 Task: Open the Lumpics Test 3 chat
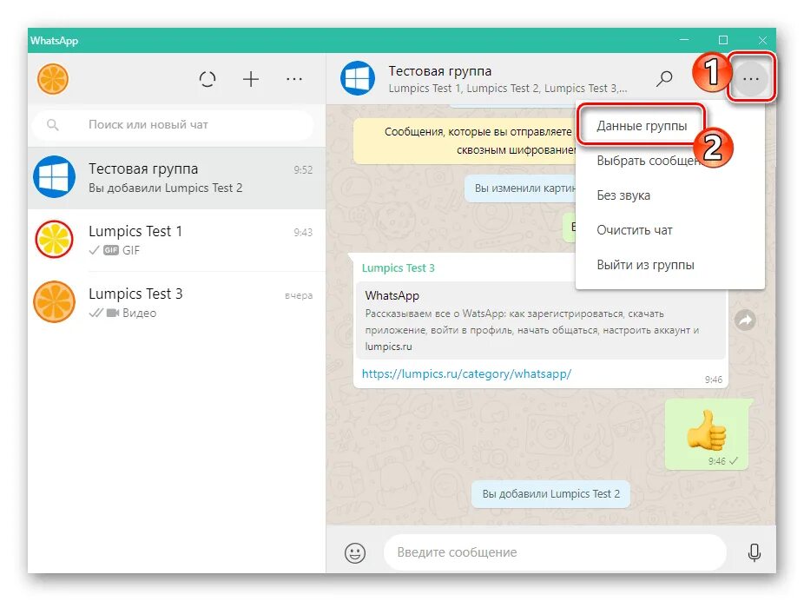[x=177, y=302]
